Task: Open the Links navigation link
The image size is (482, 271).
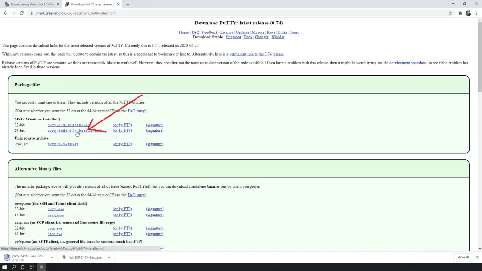Action: (x=282, y=32)
